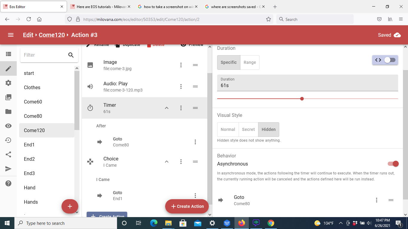Open a new browser tab
The height and width of the screenshot is (229, 408).
pyautogui.click(x=275, y=7)
